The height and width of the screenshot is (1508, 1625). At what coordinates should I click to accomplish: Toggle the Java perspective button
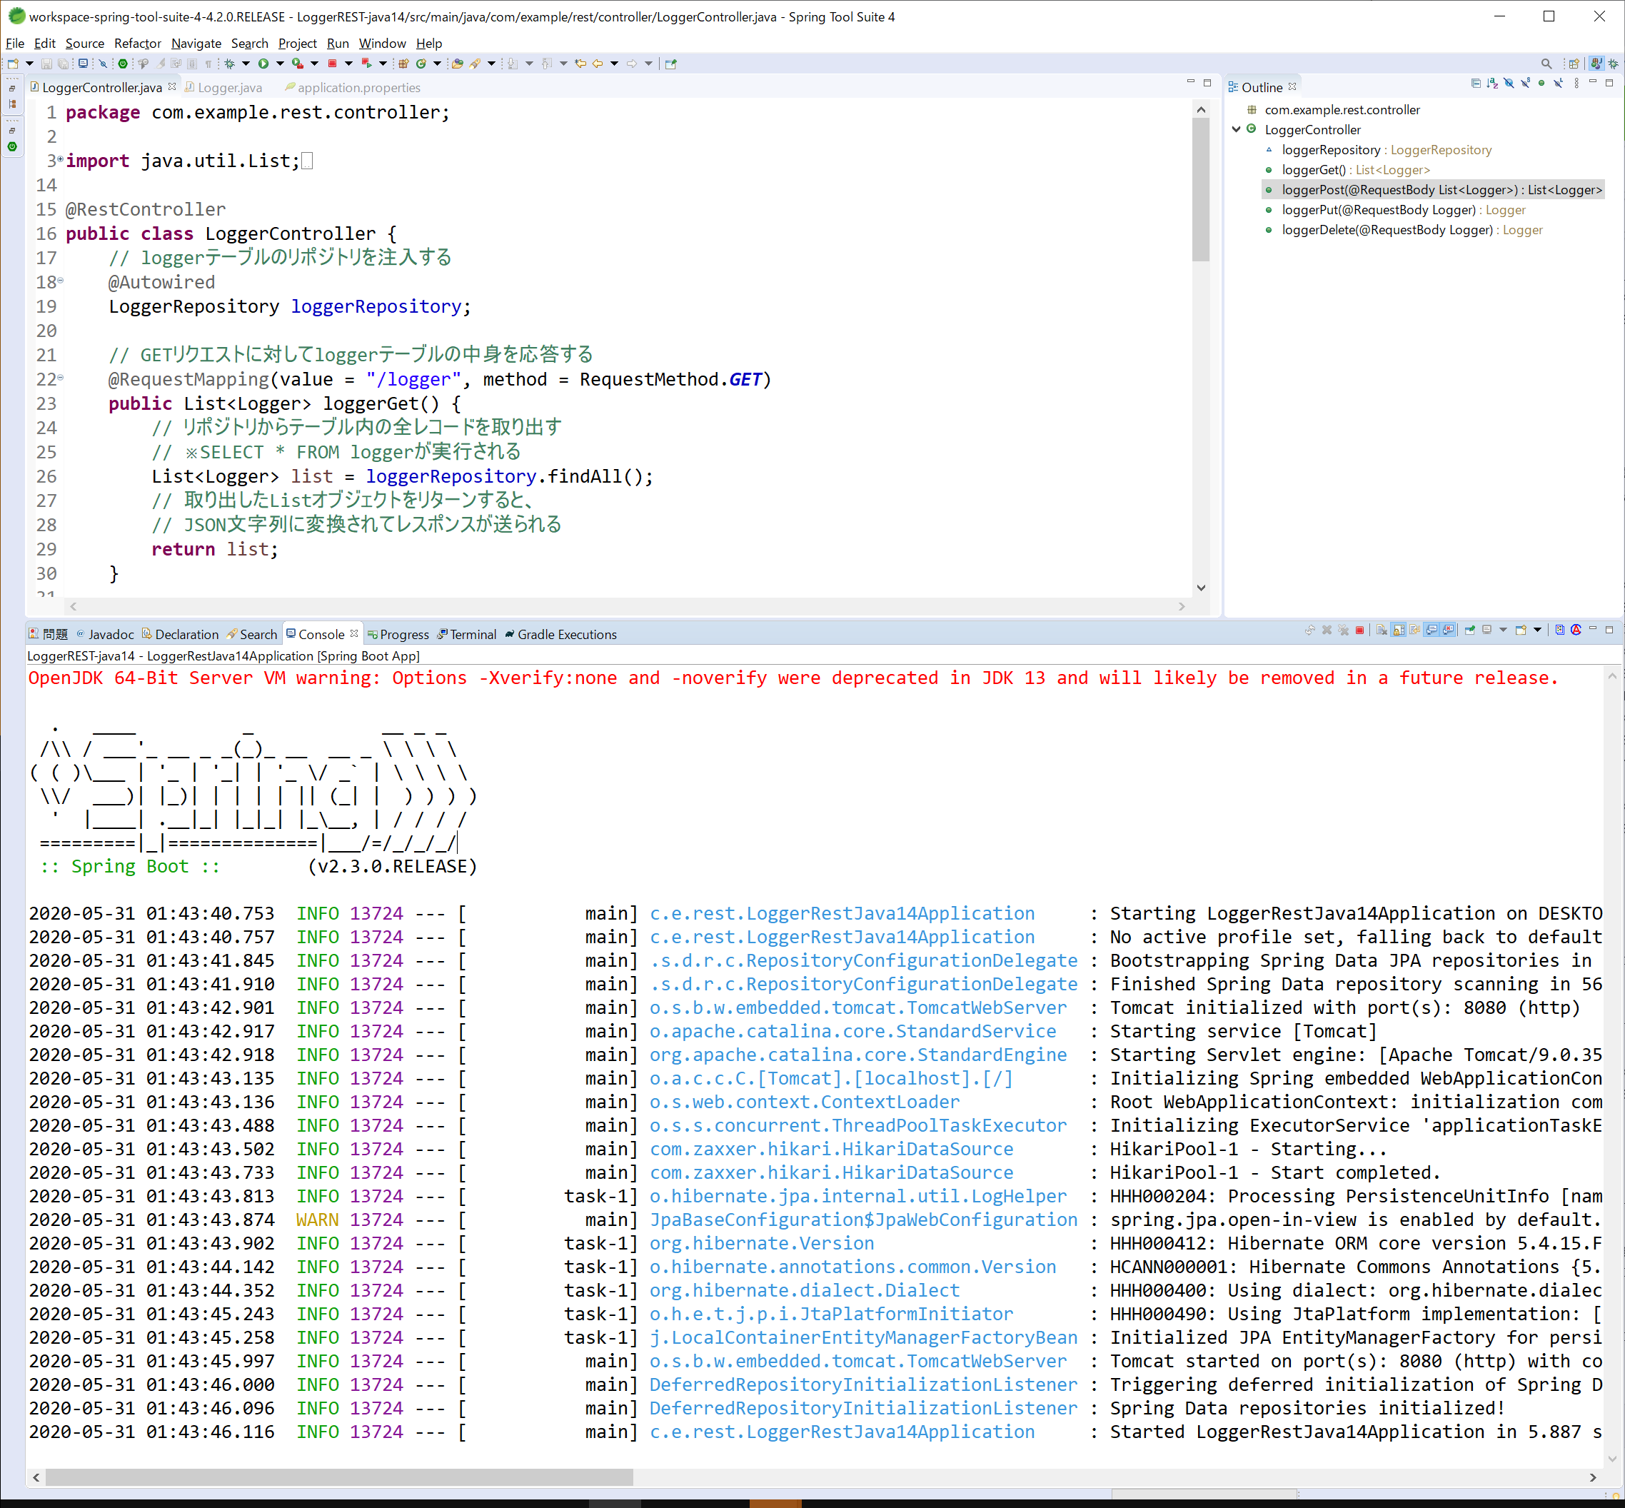(x=1596, y=63)
